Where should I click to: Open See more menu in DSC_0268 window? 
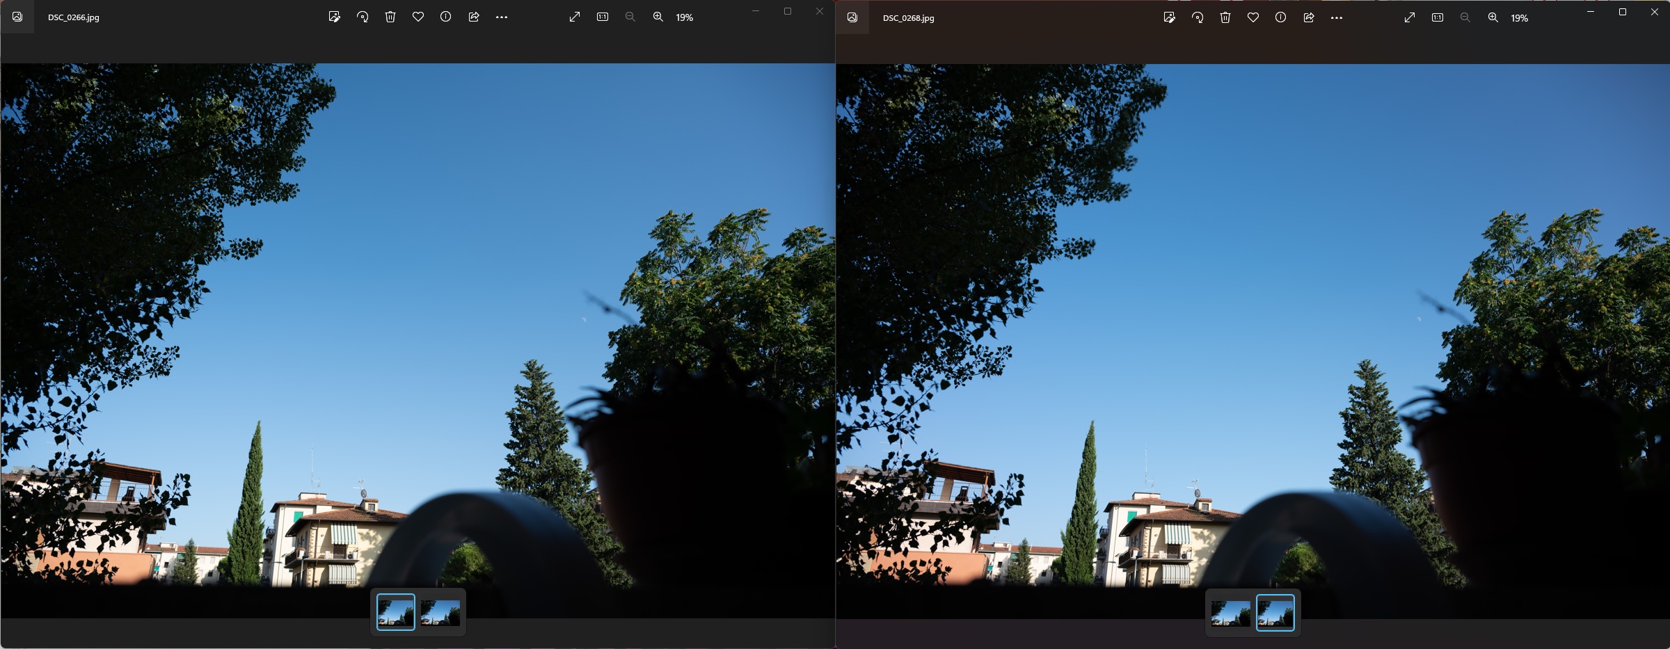pos(1337,18)
